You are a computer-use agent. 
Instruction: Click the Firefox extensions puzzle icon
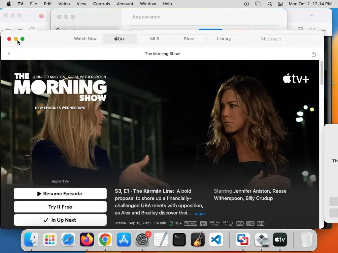click(x=312, y=29)
